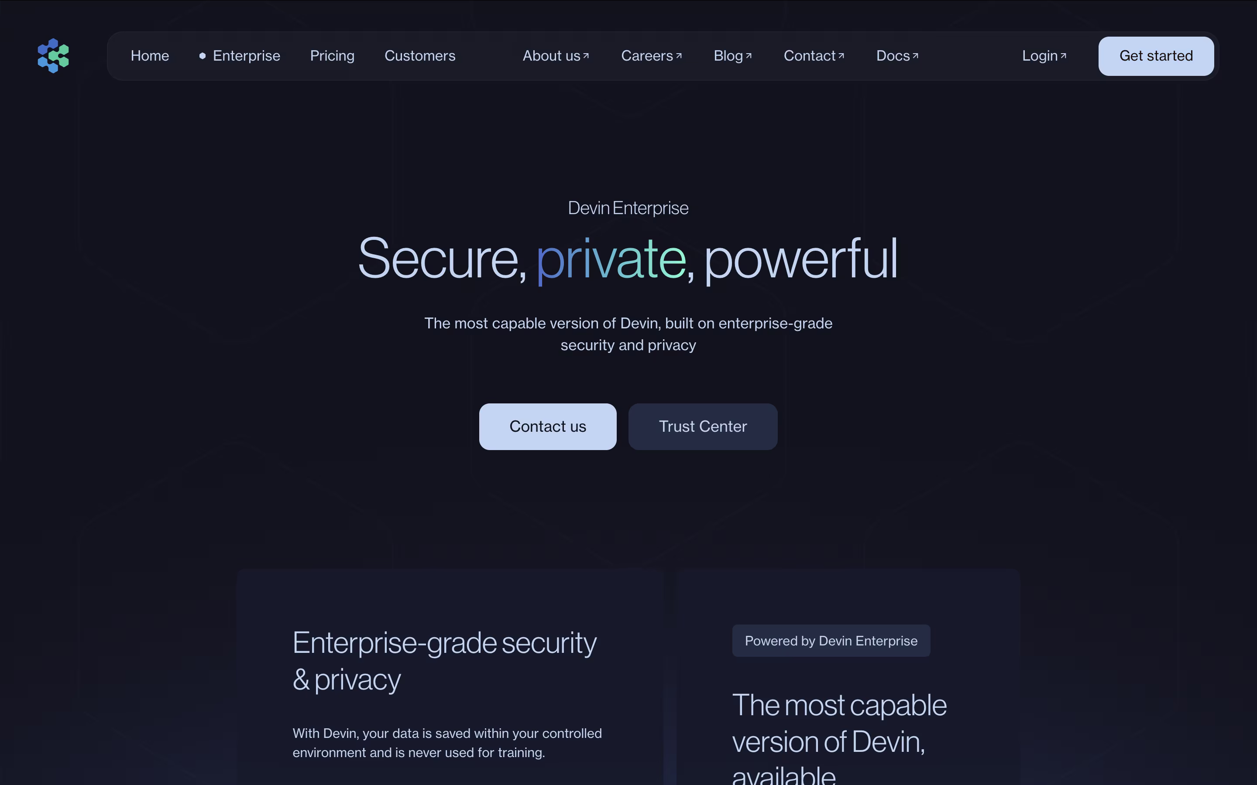1257x785 pixels.
Task: Open the Trust Center button
Action: tap(703, 426)
